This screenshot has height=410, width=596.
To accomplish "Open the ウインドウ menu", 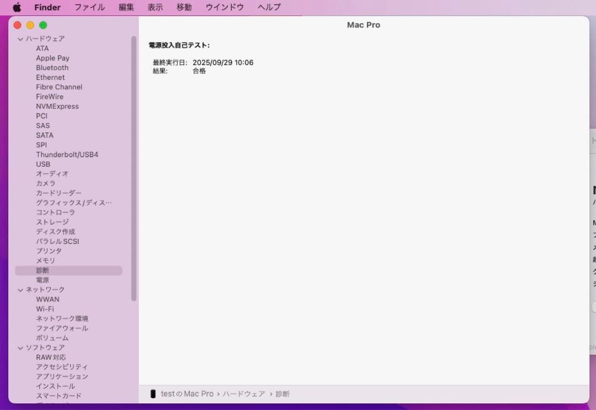I will (x=225, y=7).
